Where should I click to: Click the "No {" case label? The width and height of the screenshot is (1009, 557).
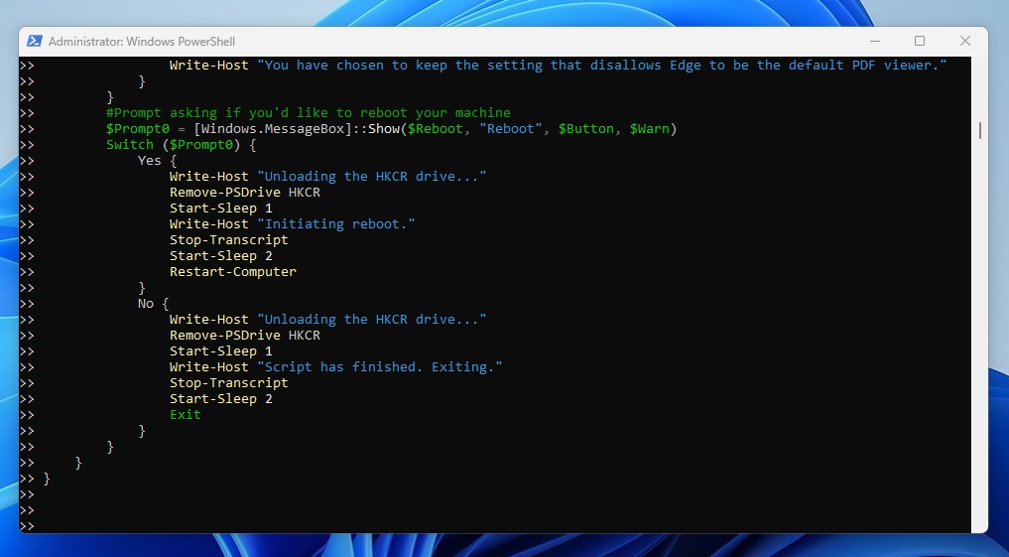[153, 303]
